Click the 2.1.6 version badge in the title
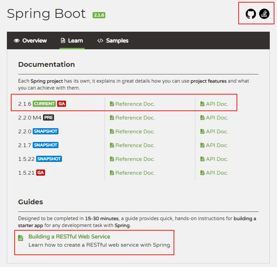Screen dimensions: 277x267 pyautogui.click(x=99, y=15)
